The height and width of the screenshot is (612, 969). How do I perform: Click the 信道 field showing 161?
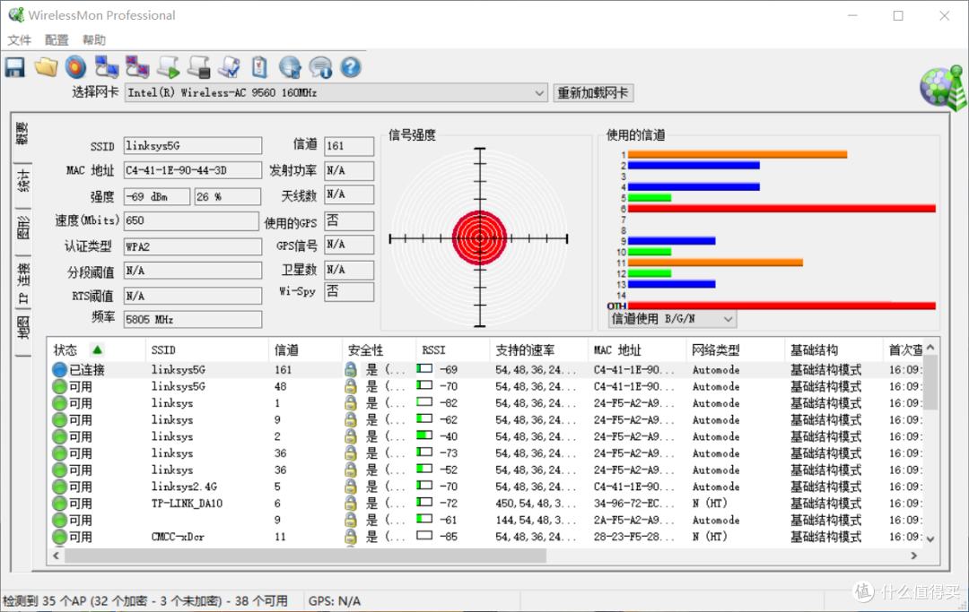(x=349, y=145)
